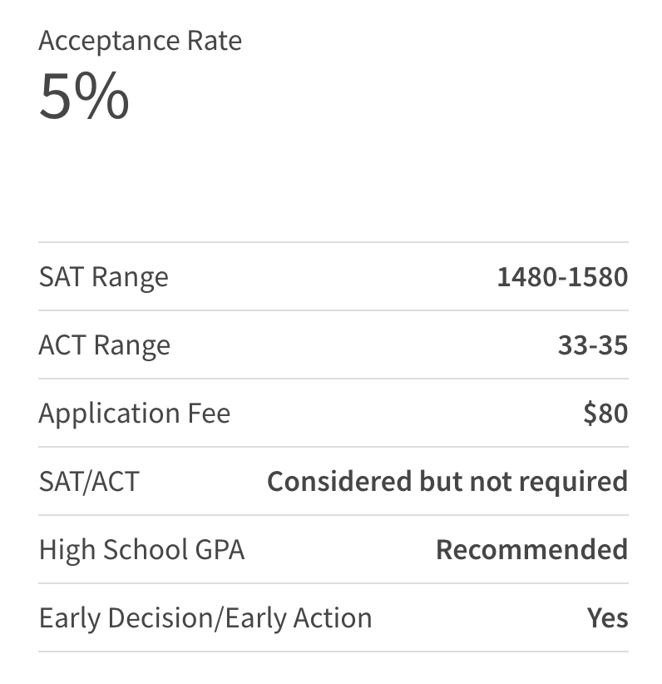Screen dimensions: 662x684
Task: Select the 'Considered but not required' text
Action: pos(447,482)
